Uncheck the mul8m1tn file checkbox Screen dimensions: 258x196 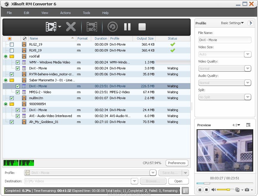[12, 98]
